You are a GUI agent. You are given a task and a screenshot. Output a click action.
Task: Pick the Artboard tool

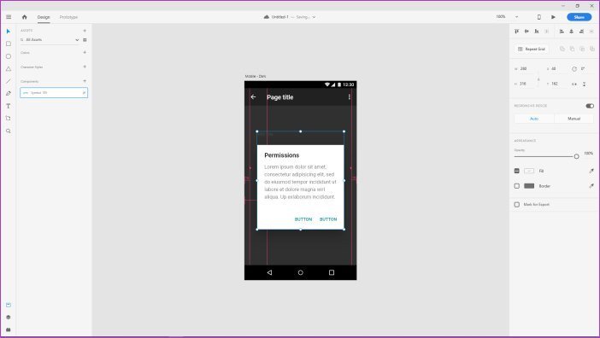pyautogui.click(x=9, y=119)
